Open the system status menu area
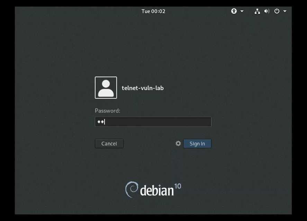The height and width of the screenshot is (221, 307). [x=271, y=11]
